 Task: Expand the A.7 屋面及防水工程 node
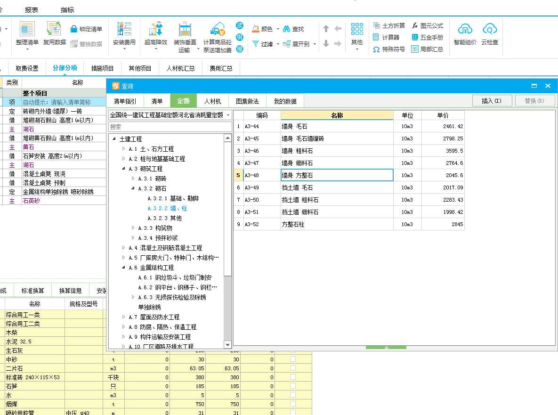pos(123,317)
